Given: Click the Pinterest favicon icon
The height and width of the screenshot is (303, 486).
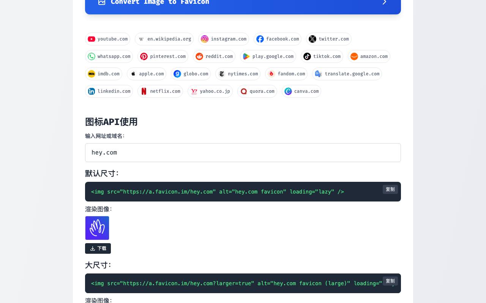Looking at the screenshot, I should [144, 56].
